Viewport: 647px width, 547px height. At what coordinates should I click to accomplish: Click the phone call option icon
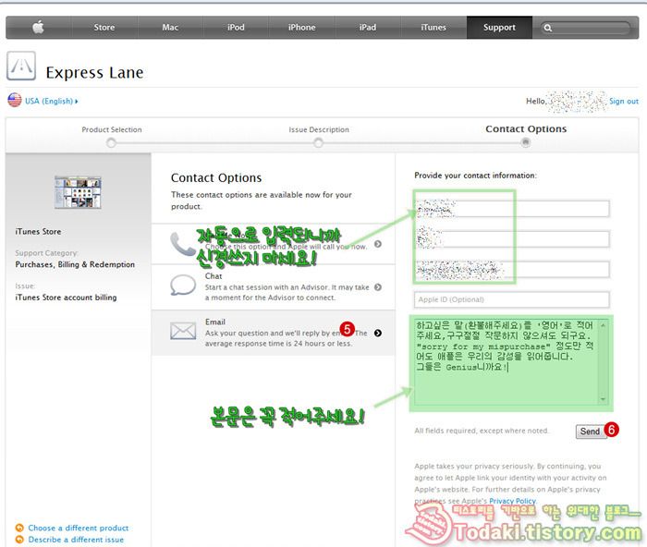183,244
